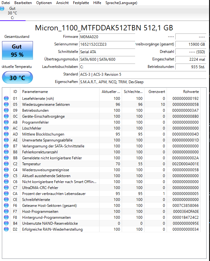210x261 pixels.
Task: Open the Hilfe menu
Action: (97, 3)
